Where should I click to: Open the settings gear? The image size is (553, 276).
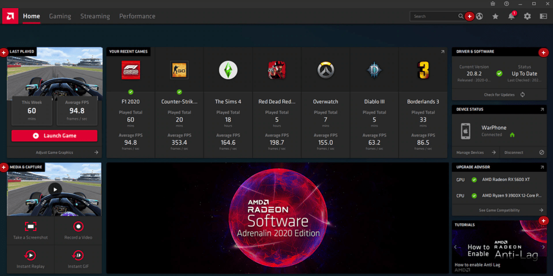click(x=527, y=16)
